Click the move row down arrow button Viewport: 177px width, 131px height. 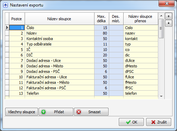pyautogui.click(x=168, y=23)
